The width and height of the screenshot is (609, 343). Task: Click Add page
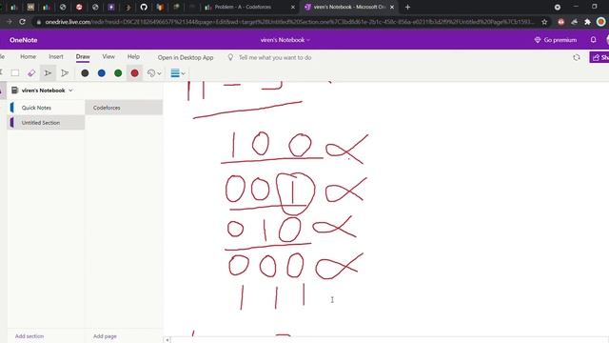pyautogui.click(x=105, y=336)
